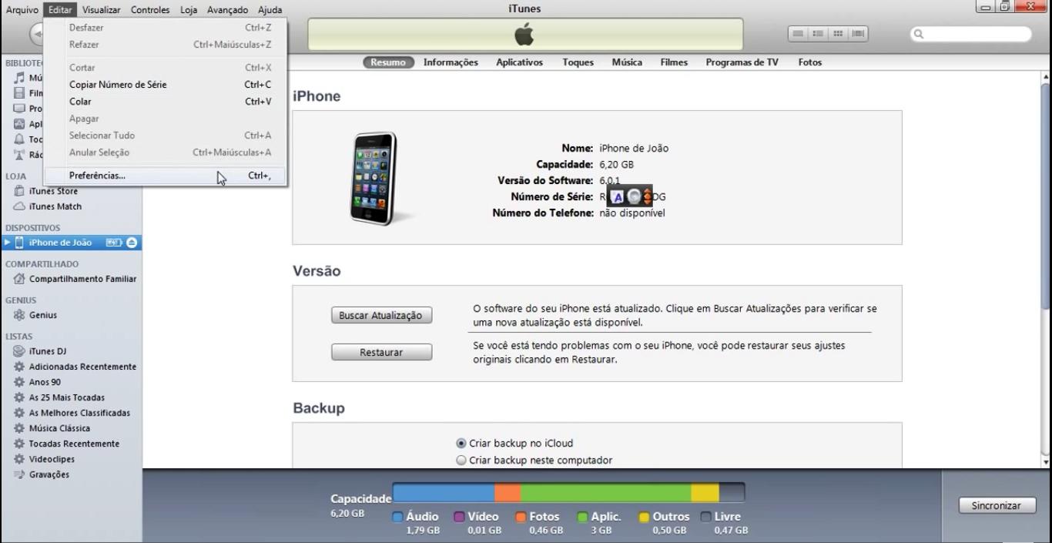The height and width of the screenshot is (543, 1052).
Task: Click the iPhone picture thumbnail
Action: (x=374, y=179)
